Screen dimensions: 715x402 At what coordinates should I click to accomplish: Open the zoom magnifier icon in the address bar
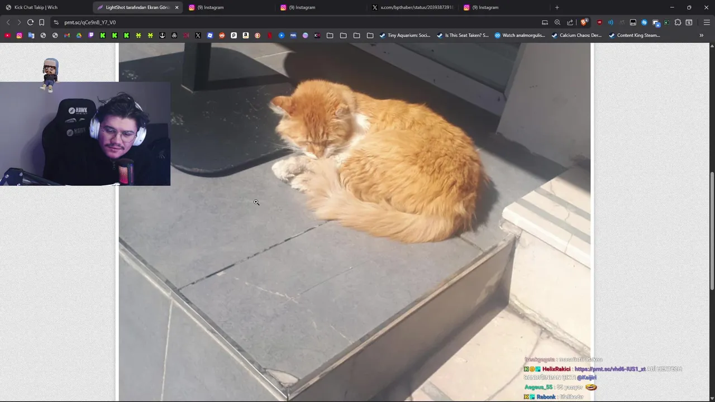pyautogui.click(x=557, y=22)
